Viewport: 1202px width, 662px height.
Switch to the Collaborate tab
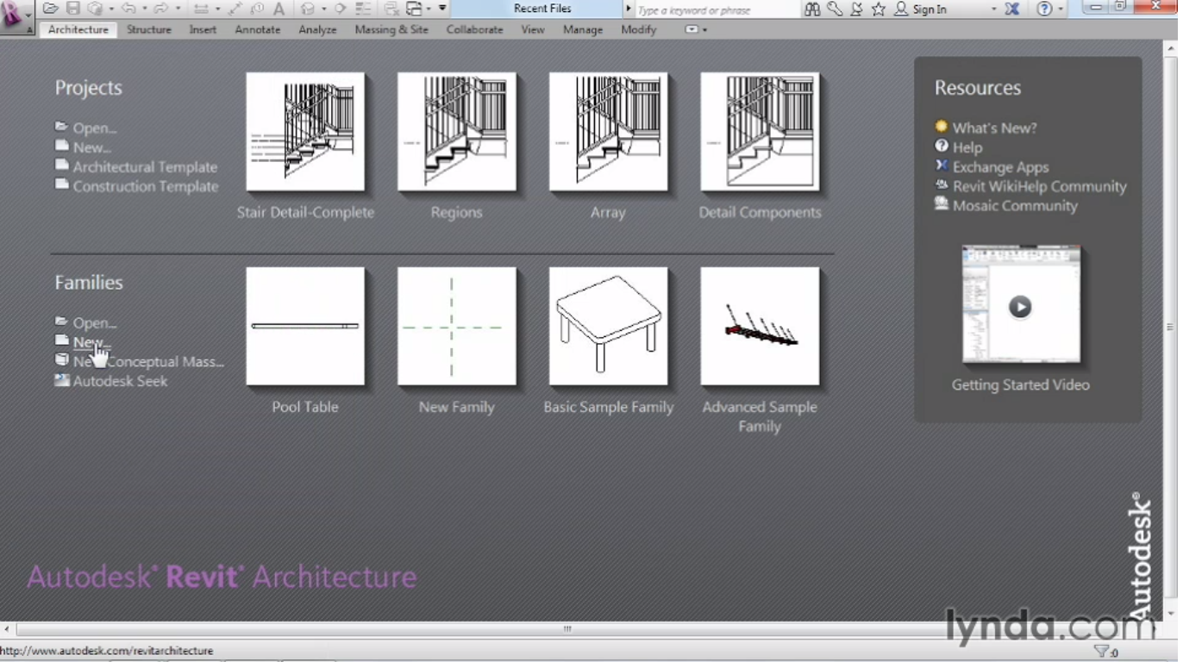pos(474,29)
